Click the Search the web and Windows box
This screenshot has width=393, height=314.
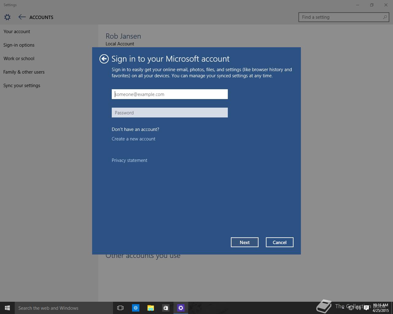click(63, 308)
